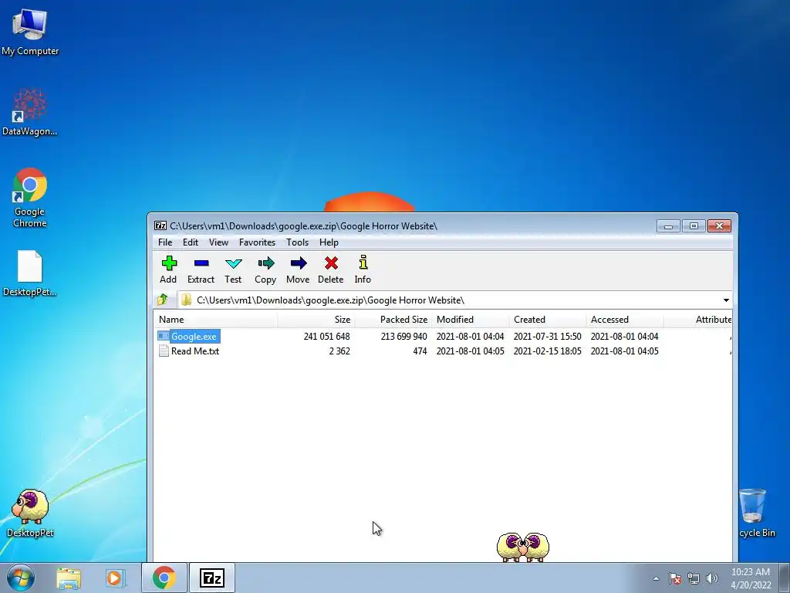The height and width of the screenshot is (593, 790).
Task: Click the Info toolbar icon
Action: (x=363, y=263)
